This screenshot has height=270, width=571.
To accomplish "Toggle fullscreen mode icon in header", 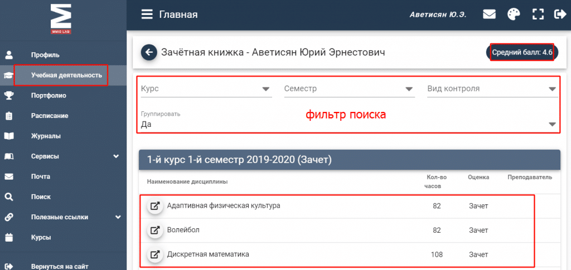I will point(538,14).
